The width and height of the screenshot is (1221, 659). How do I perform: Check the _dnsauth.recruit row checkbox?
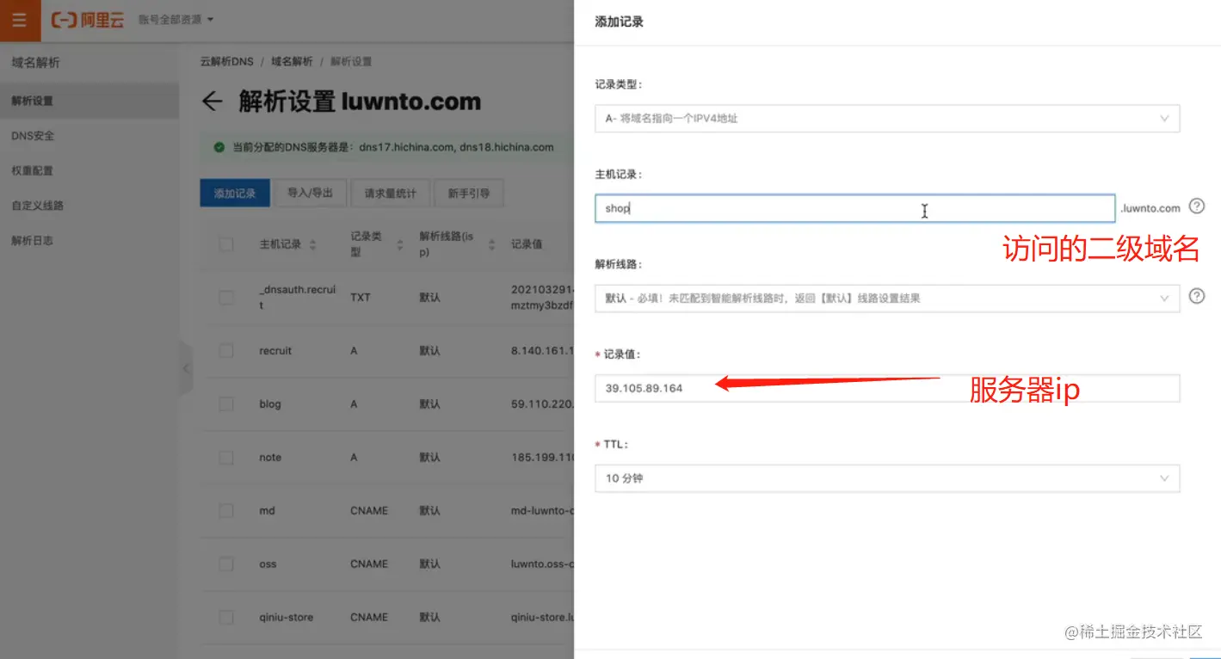point(226,298)
